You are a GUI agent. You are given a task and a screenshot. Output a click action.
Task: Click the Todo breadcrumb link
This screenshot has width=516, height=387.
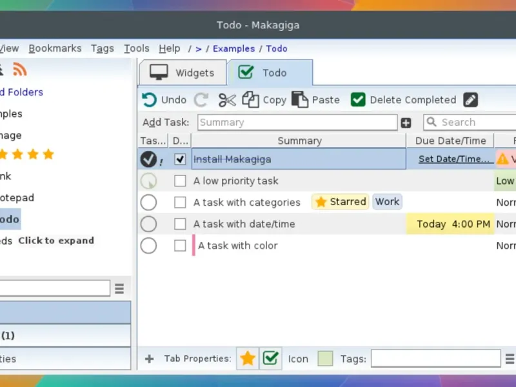click(277, 49)
